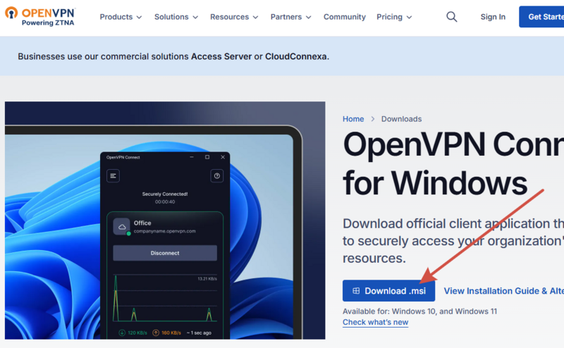This screenshot has height=348, width=564.
Task: Click the hamburger menu icon in app mockup
Action: pyautogui.click(x=113, y=176)
